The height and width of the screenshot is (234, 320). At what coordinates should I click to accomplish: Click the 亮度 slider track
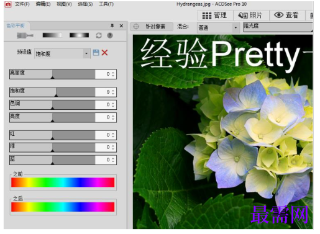tap(52, 117)
